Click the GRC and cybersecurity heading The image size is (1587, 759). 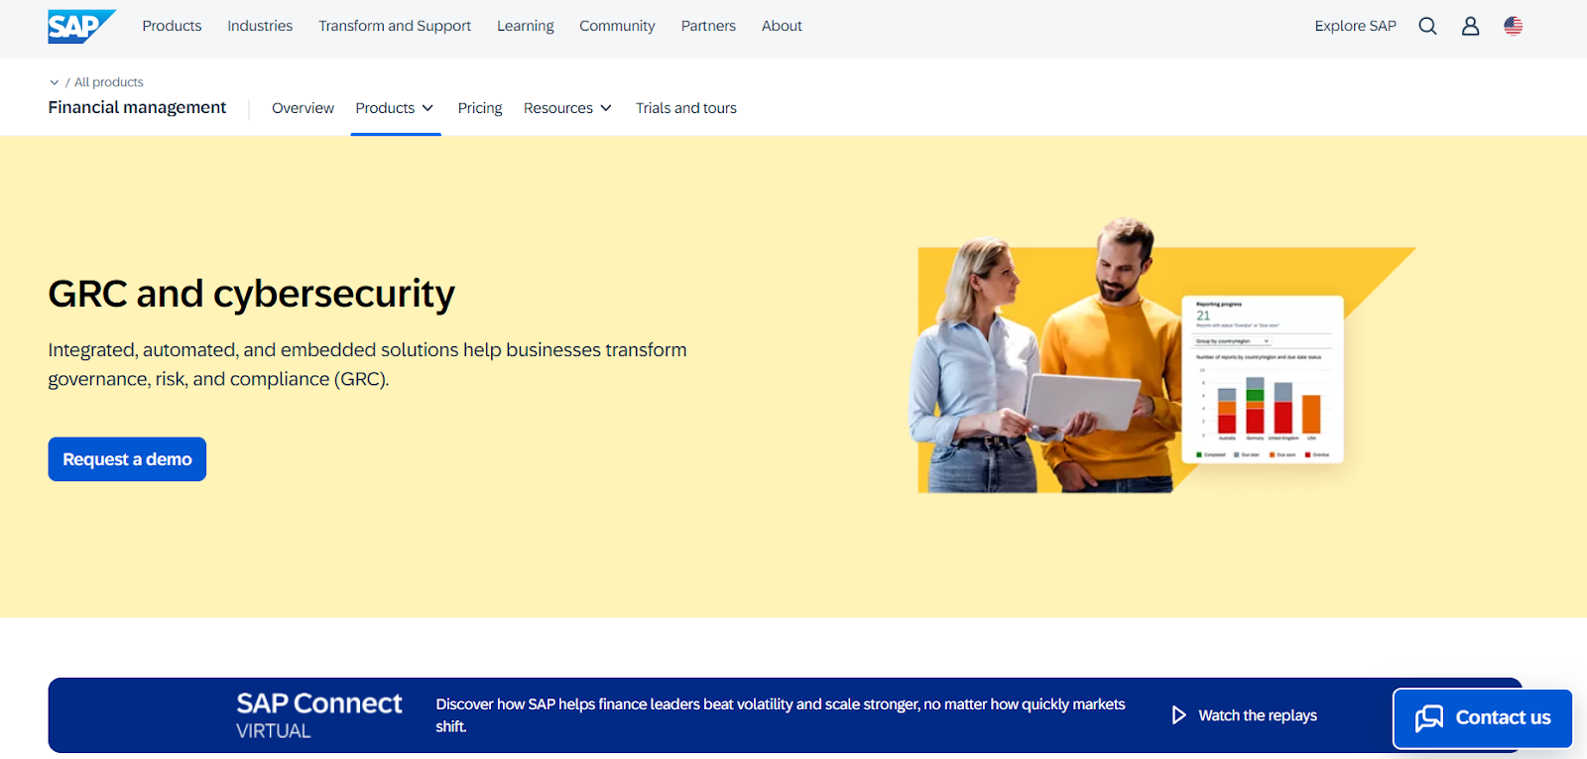point(251,294)
